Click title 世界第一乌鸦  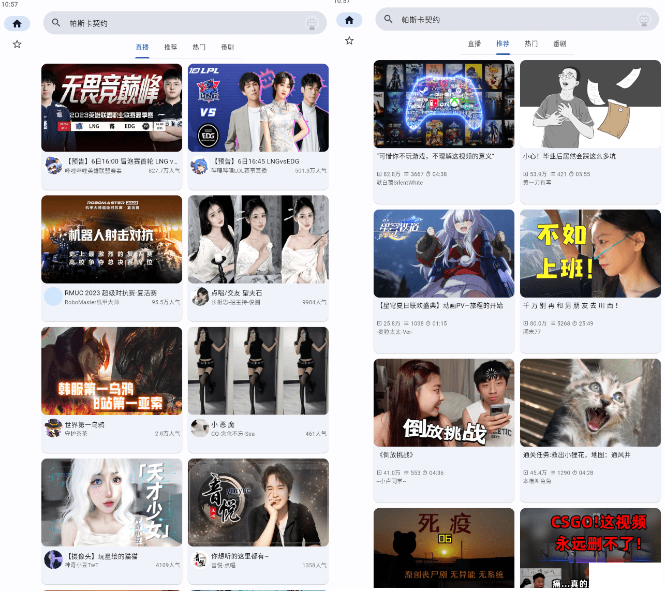click(84, 424)
